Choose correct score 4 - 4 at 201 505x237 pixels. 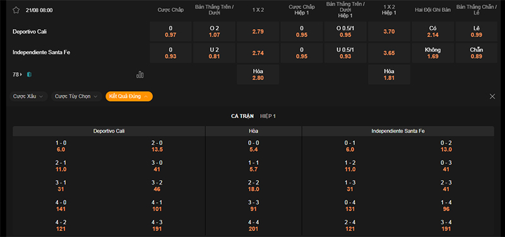[x=254, y=226]
